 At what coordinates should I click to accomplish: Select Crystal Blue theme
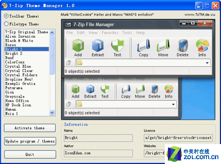pyautogui.click(x=27, y=66)
